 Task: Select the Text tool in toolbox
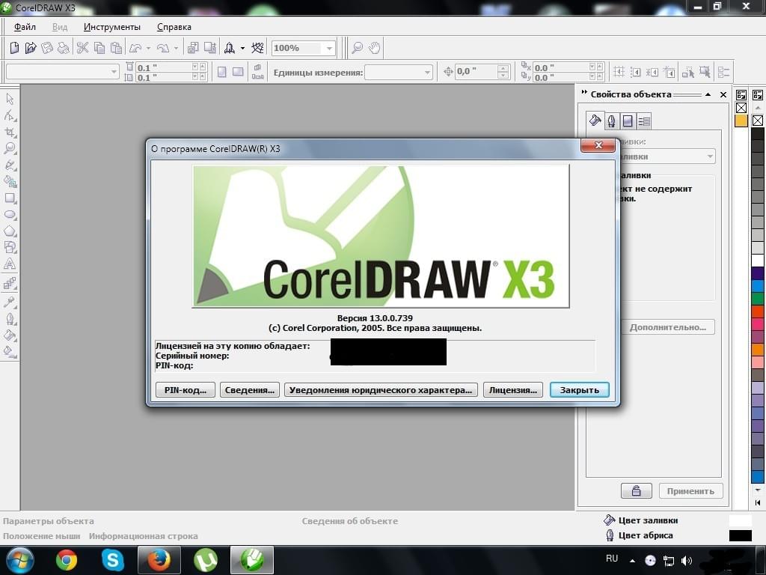10,264
